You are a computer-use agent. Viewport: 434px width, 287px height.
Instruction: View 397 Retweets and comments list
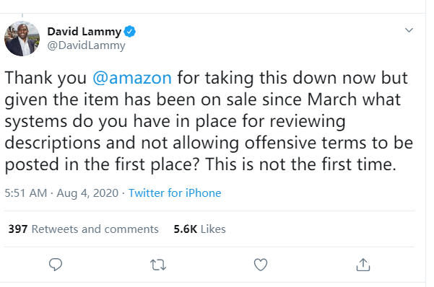[83, 229]
